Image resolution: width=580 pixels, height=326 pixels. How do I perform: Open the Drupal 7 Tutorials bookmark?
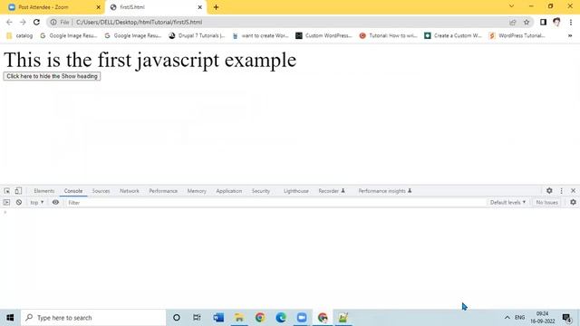point(197,36)
